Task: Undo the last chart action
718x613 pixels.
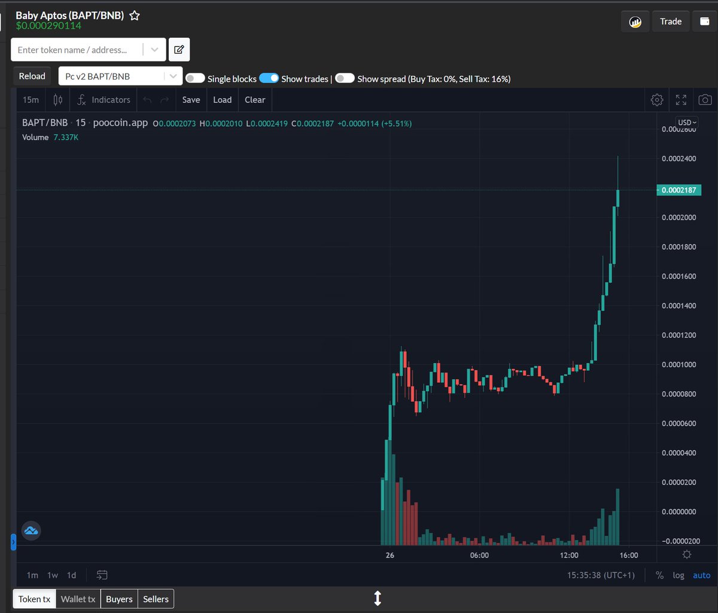Action: tap(147, 100)
